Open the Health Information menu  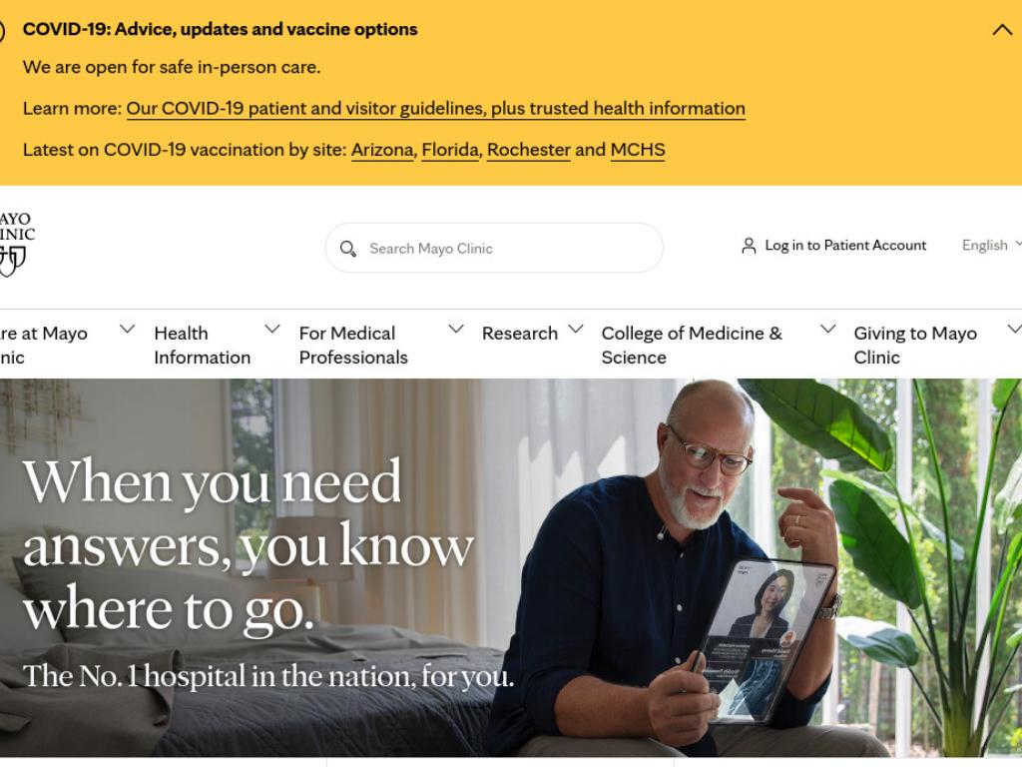[x=202, y=345]
